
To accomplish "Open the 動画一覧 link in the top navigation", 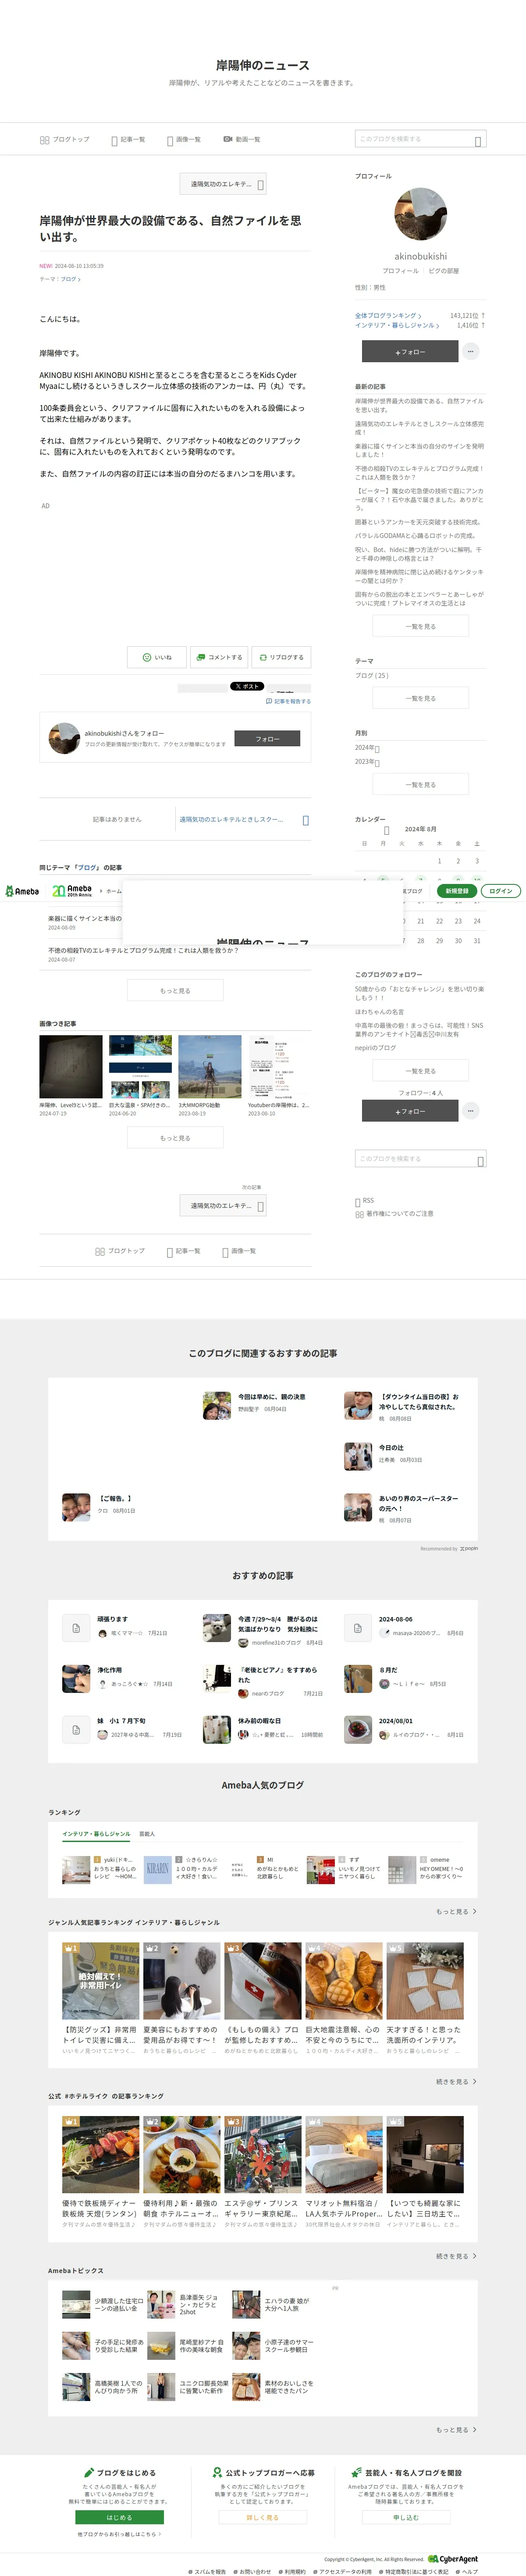I will (242, 140).
